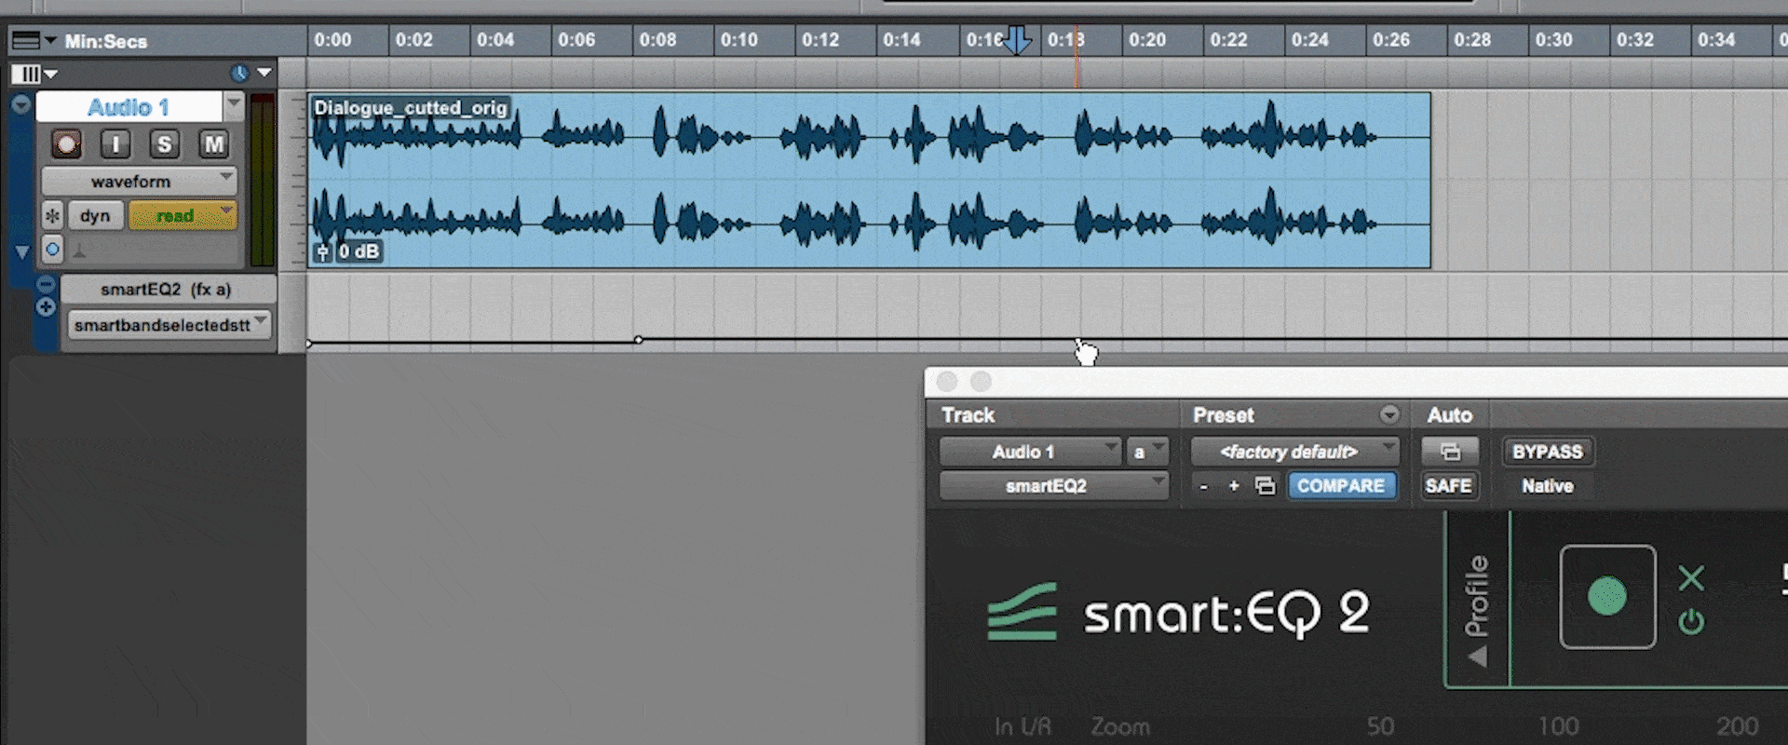This screenshot has width=1788, height=745.
Task: Solo the Audio 1 track
Action: pyautogui.click(x=165, y=144)
